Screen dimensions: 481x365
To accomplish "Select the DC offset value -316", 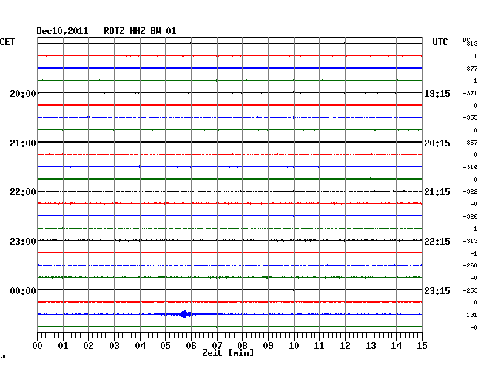I will point(470,167).
